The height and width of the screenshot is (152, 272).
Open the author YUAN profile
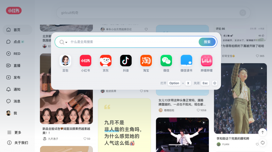click(223, 144)
